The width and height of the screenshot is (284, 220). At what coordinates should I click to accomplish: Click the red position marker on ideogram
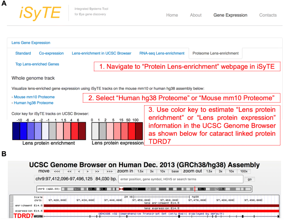click(195, 189)
